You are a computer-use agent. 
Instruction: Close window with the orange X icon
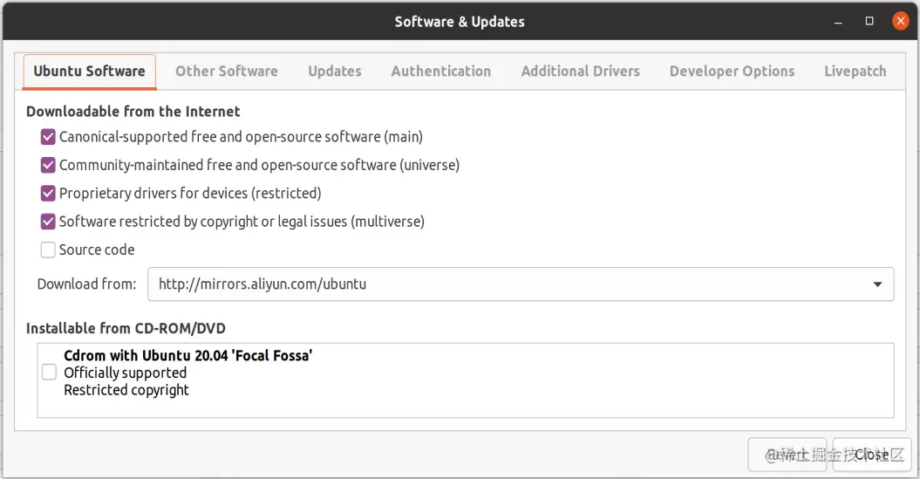coord(900,21)
